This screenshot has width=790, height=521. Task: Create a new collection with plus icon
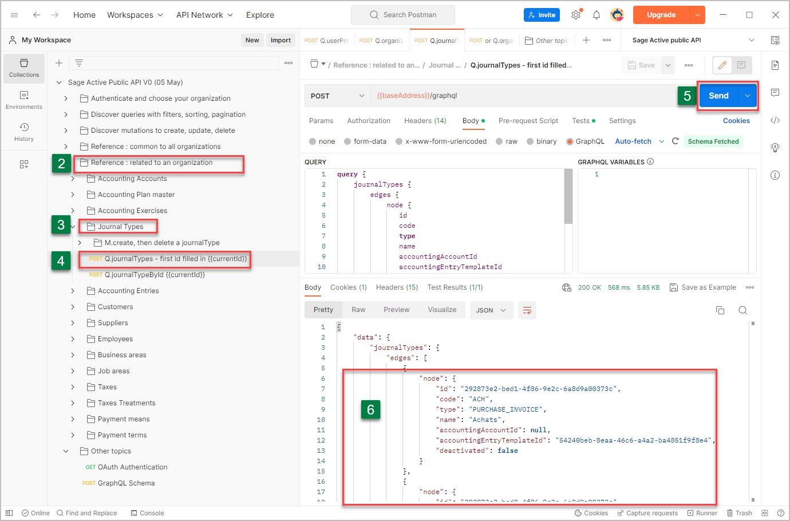[x=59, y=63]
